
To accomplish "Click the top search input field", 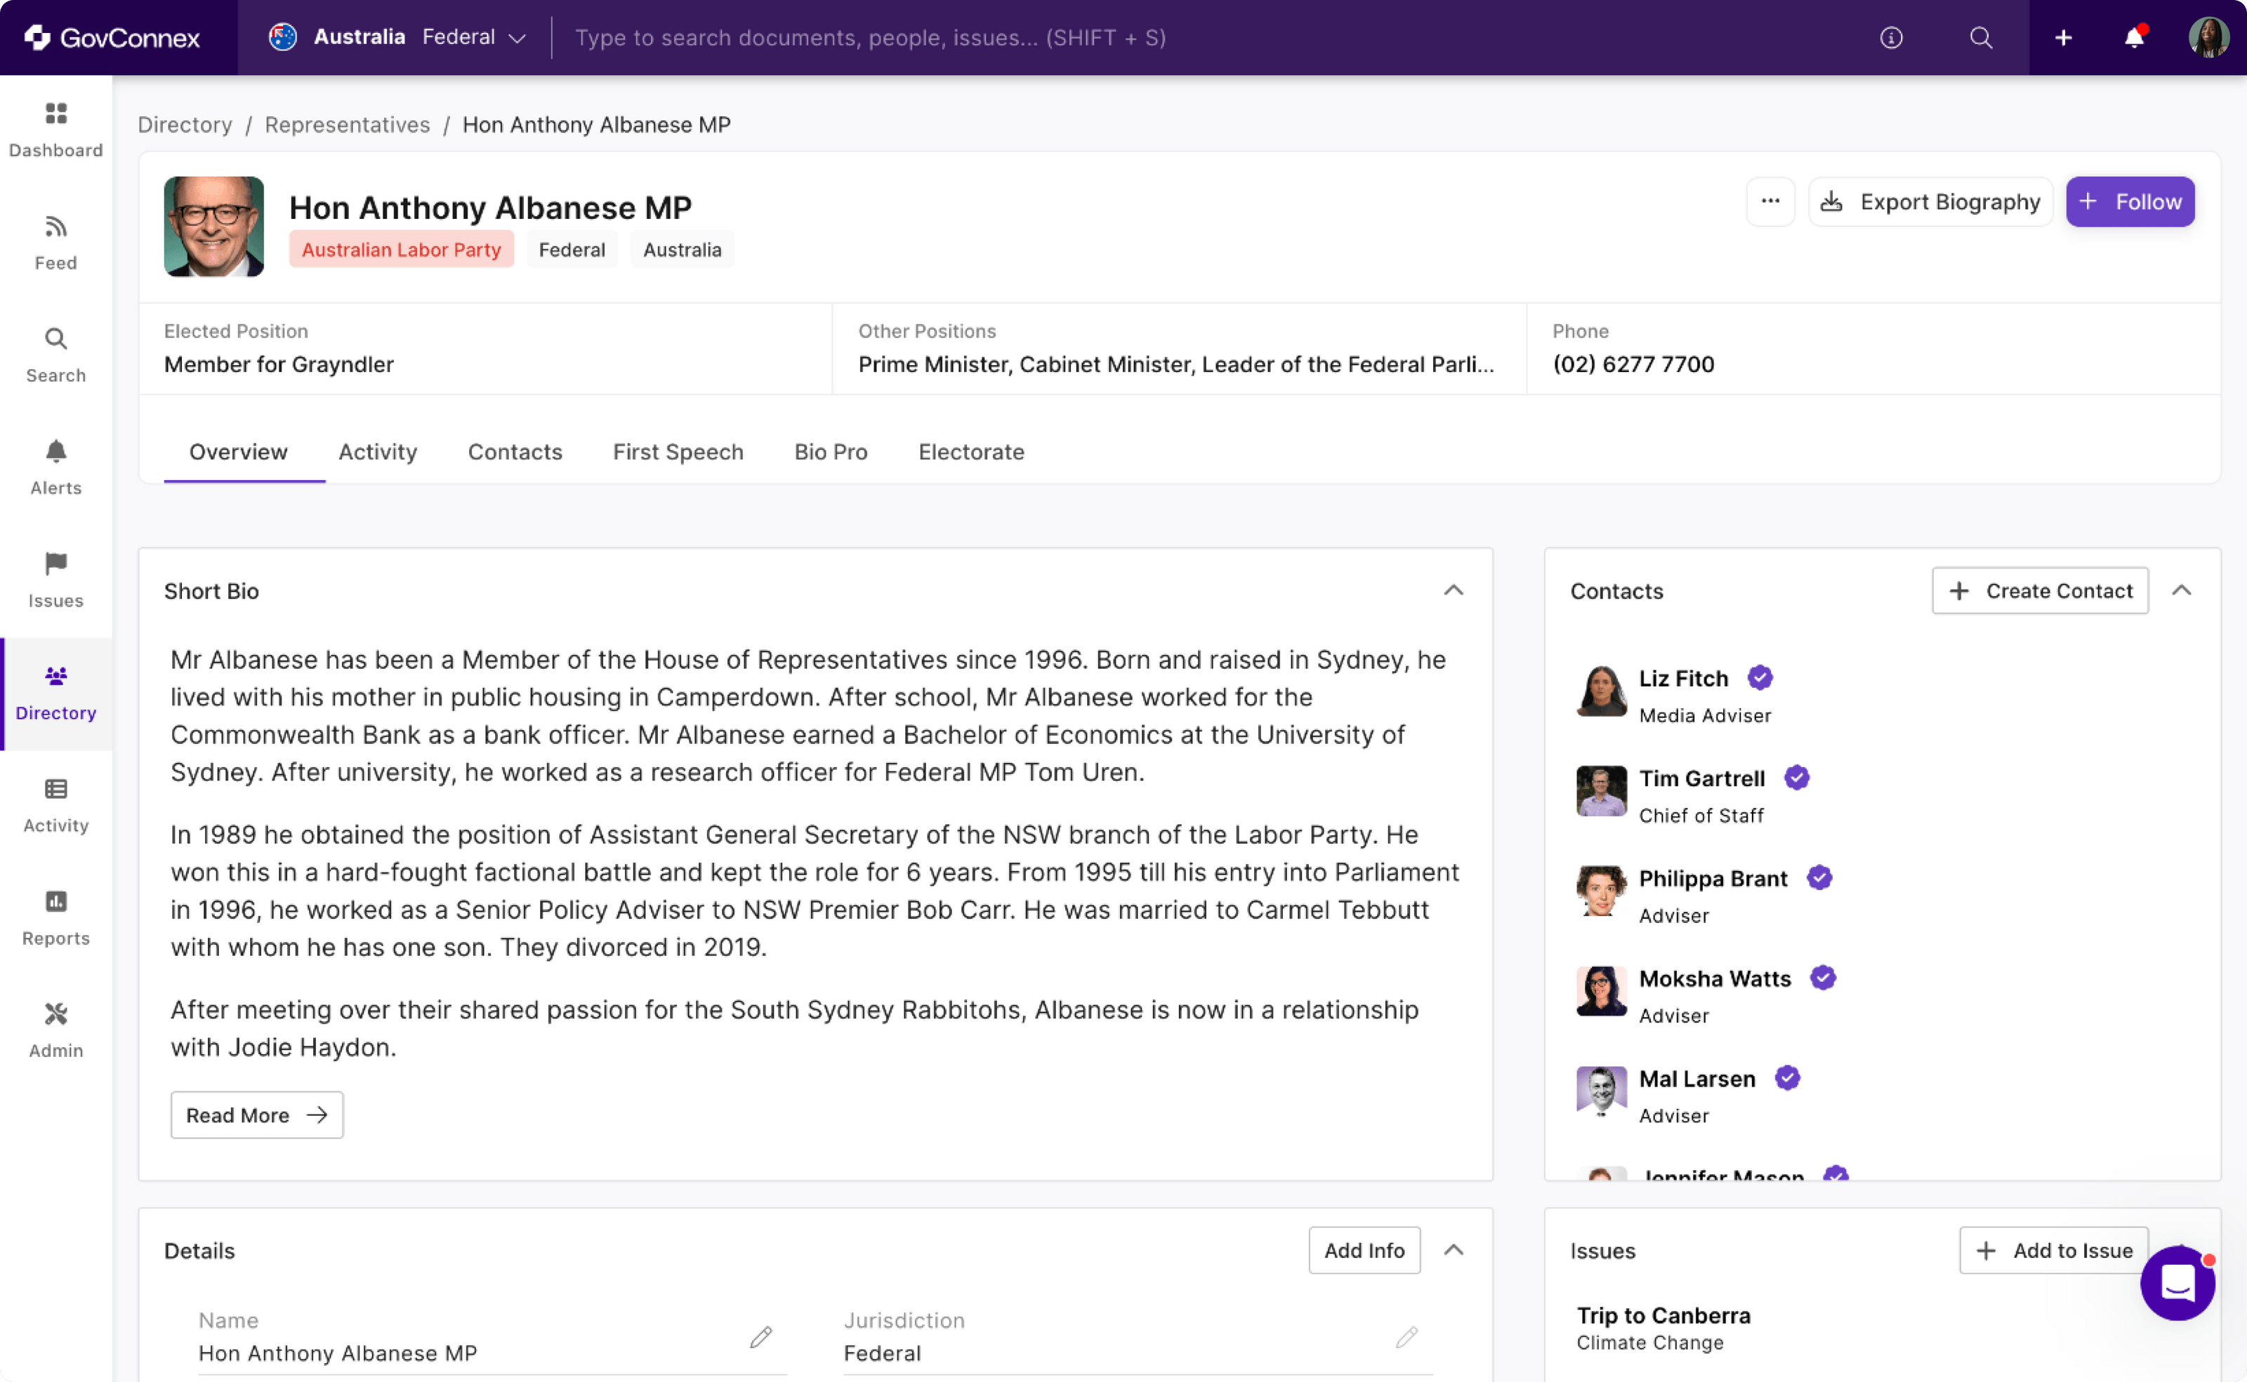I will (x=869, y=37).
